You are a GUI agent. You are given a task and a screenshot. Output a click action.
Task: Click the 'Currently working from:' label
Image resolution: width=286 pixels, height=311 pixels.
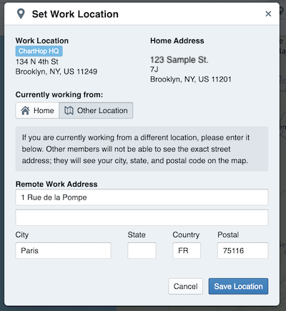tap(59, 94)
